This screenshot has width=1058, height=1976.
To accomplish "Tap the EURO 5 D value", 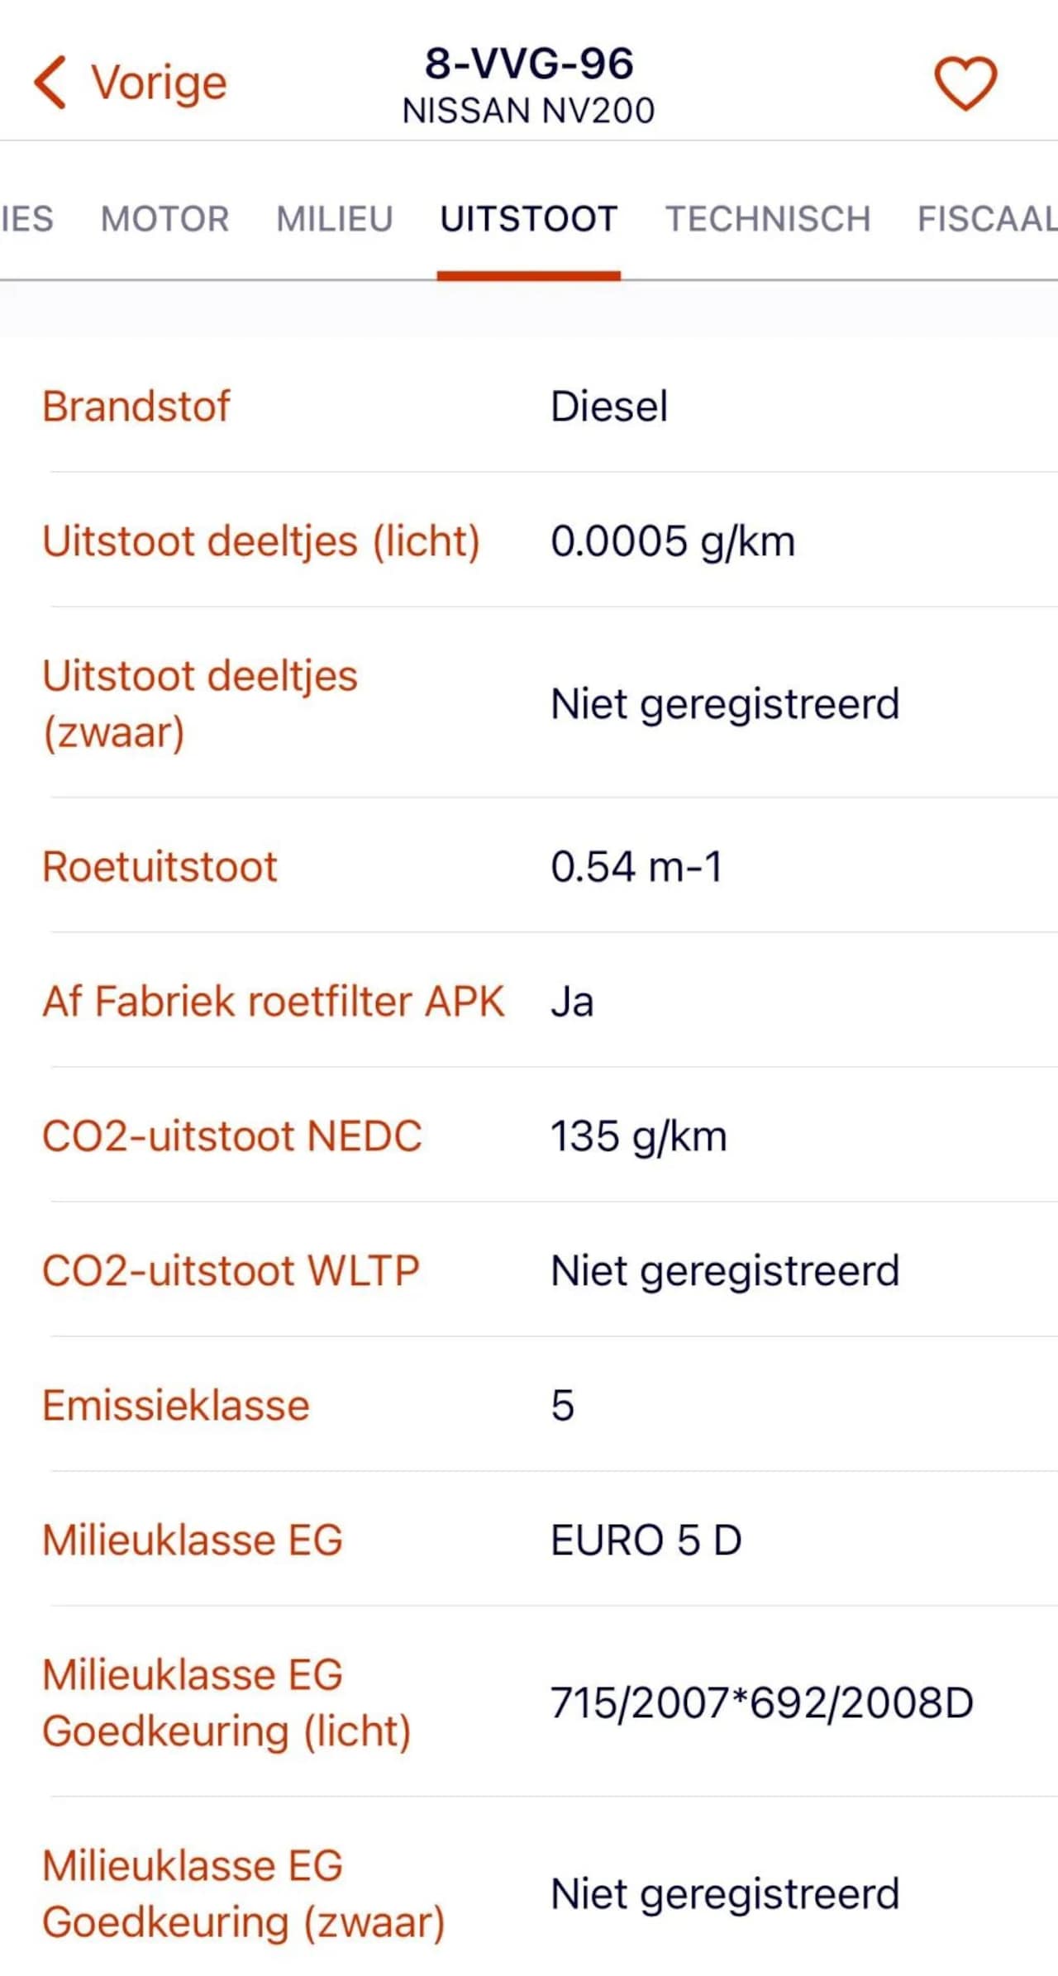I will pos(646,1540).
